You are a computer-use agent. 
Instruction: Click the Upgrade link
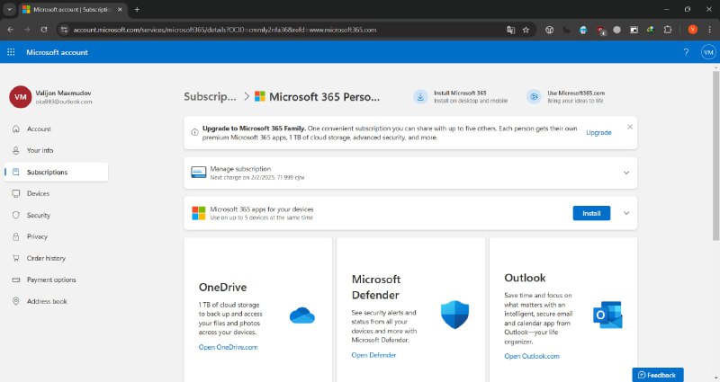point(598,132)
